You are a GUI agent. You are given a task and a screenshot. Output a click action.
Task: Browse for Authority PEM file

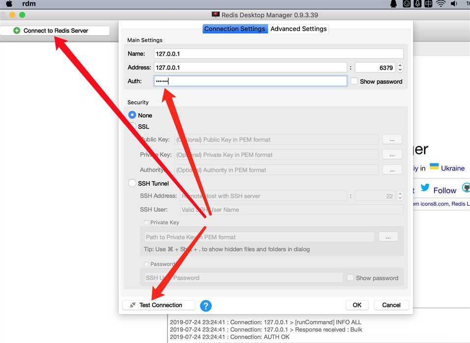click(x=392, y=170)
